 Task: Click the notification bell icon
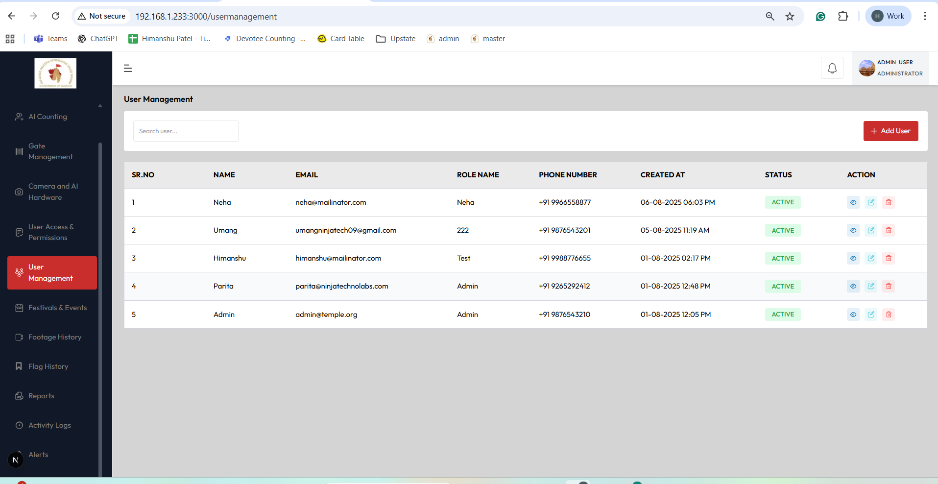point(832,68)
